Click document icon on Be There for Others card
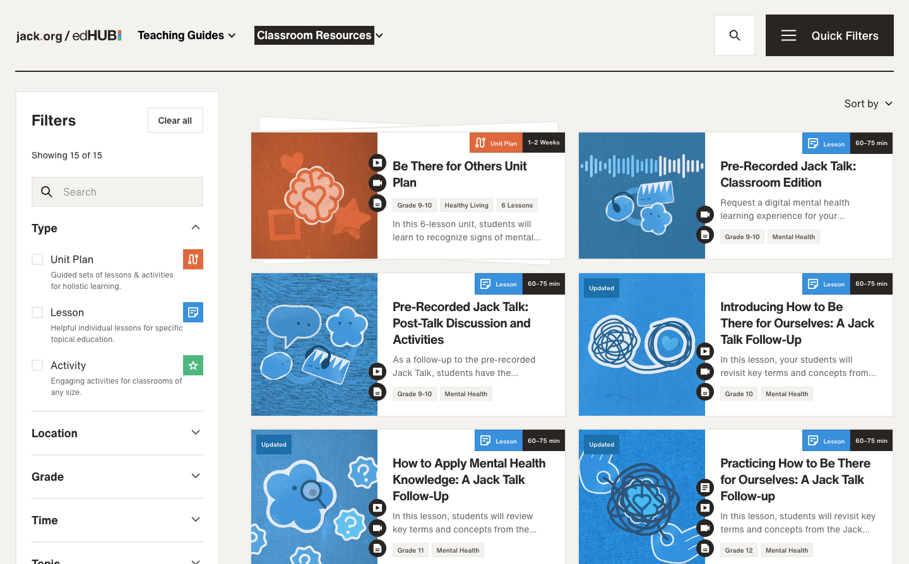 [377, 203]
